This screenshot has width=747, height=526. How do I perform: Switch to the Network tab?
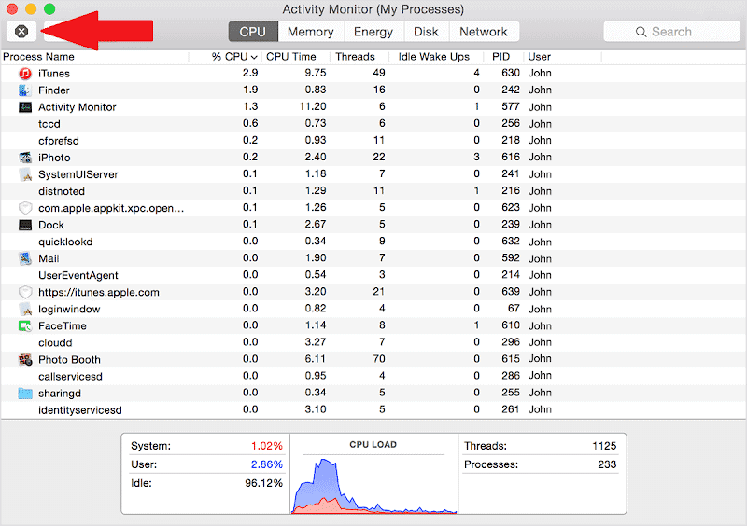click(484, 32)
